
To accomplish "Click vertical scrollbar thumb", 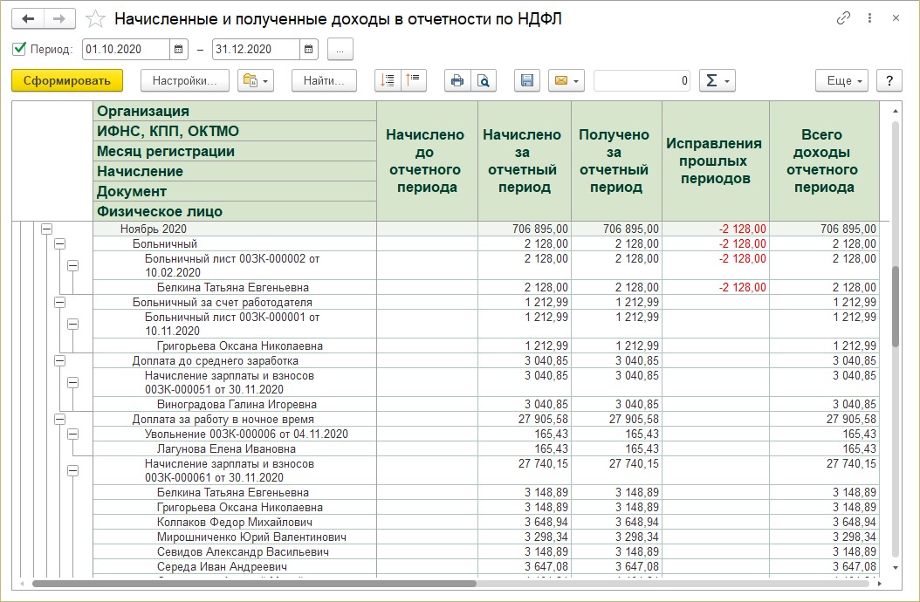I will point(896,306).
